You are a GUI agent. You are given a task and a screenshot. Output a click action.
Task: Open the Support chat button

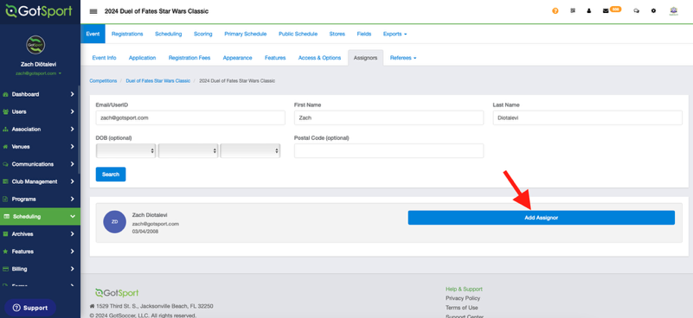click(x=30, y=308)
